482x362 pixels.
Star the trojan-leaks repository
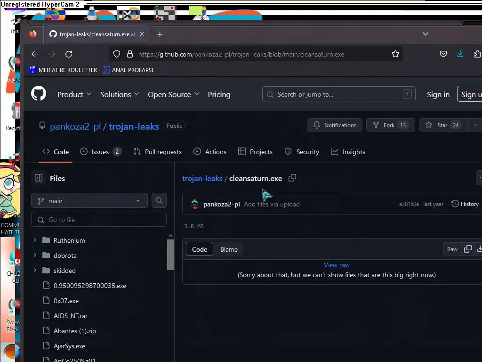coord(443,125)
